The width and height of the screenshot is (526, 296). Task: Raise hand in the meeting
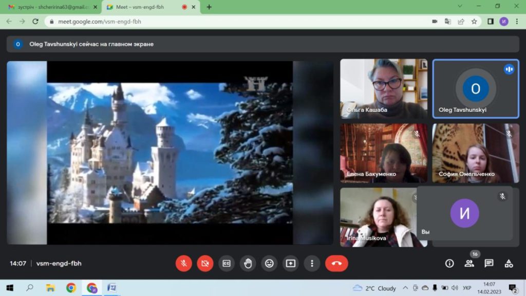pos(248,264)
